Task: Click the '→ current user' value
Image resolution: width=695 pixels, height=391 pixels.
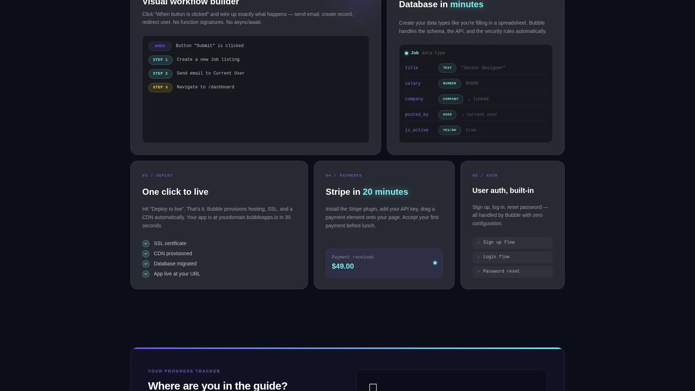Action: [479, 115]
